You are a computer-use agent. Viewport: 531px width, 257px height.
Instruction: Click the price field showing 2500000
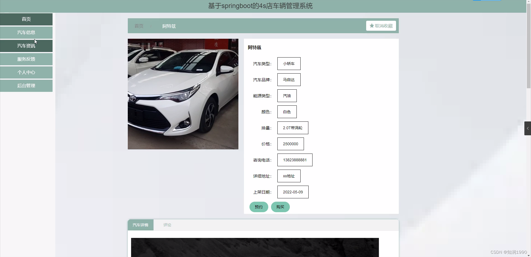(290, 144)
